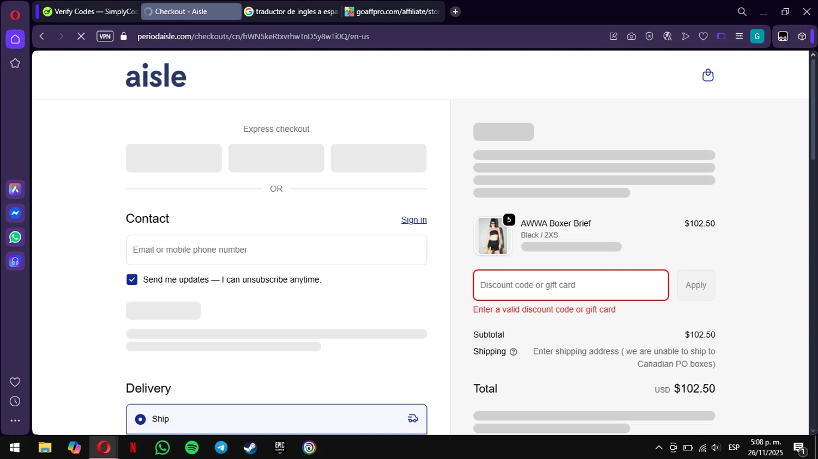Click the AWWA Boxer Brief product thumbnail

[493, 236]
